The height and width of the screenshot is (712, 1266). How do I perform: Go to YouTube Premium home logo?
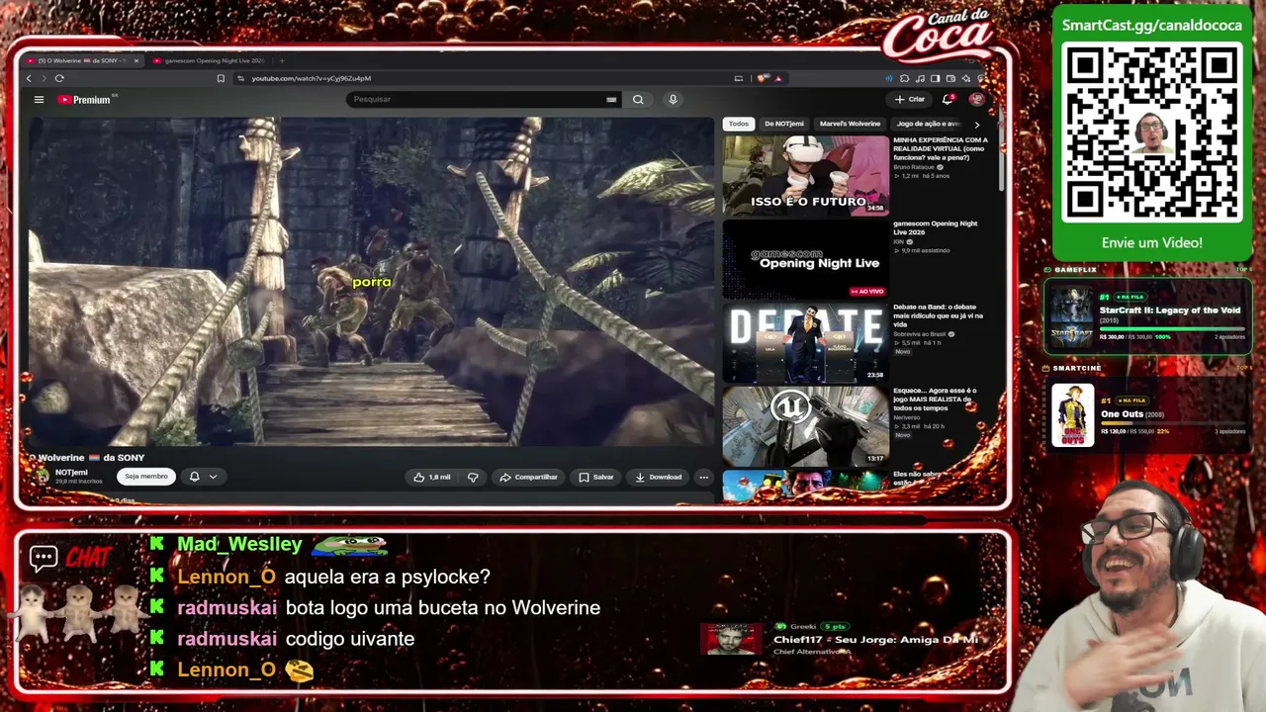pos(84,99)
